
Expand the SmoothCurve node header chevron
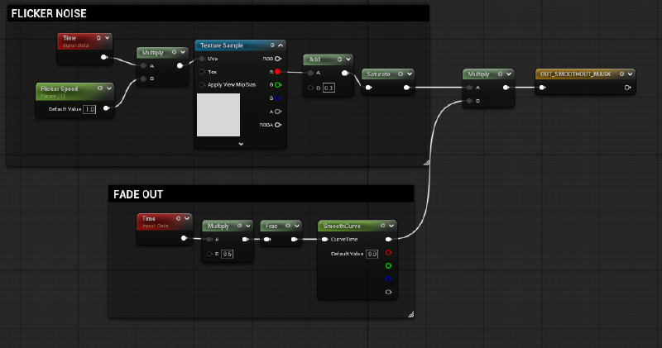click(391, 226)
